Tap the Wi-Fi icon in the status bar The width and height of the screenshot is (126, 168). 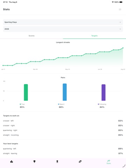(113, 2)
